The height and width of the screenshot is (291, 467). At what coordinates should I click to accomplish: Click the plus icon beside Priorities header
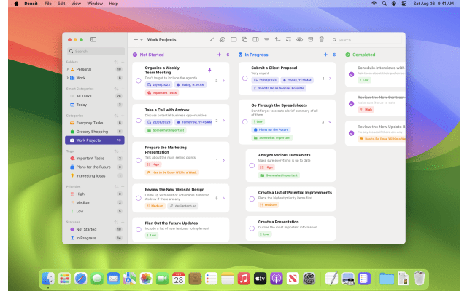click(123, 186)
